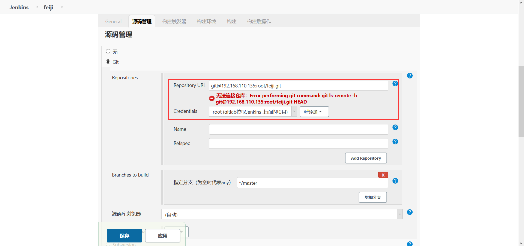Click into the Name input field

click(x=299, y=129)
